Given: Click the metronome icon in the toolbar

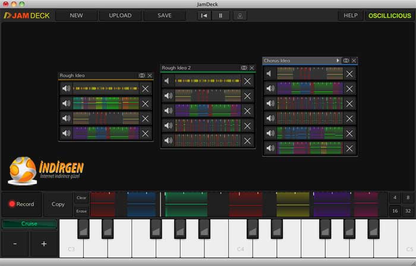Looking at the screenshot, I should (x=240, y=15).
